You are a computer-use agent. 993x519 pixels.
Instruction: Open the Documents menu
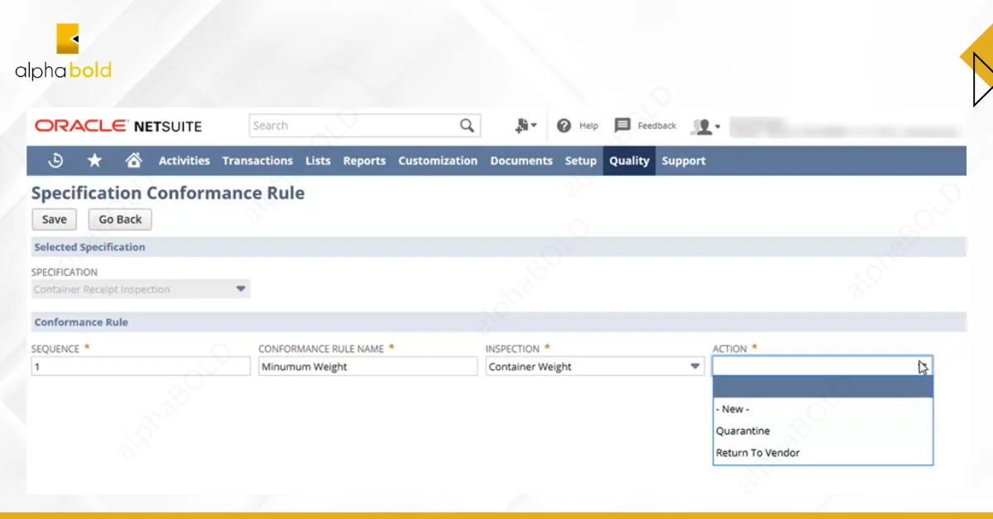click(x=521, y=161)
